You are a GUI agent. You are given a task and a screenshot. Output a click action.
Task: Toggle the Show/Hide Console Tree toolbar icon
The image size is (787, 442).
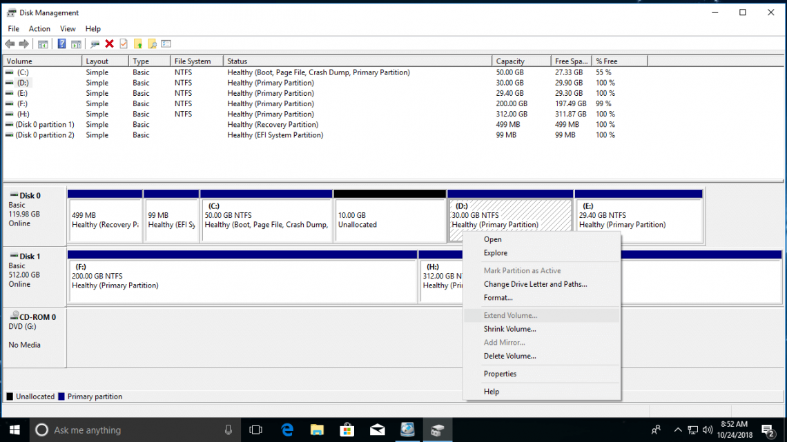coord(43,43)
